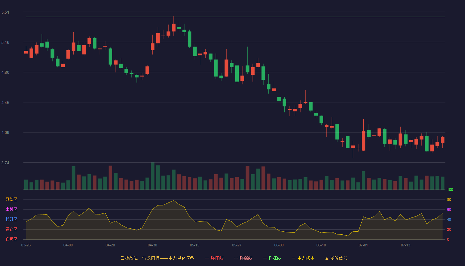
Task: Click the green dash icon of 强撑线
Action: pos(265,258)
